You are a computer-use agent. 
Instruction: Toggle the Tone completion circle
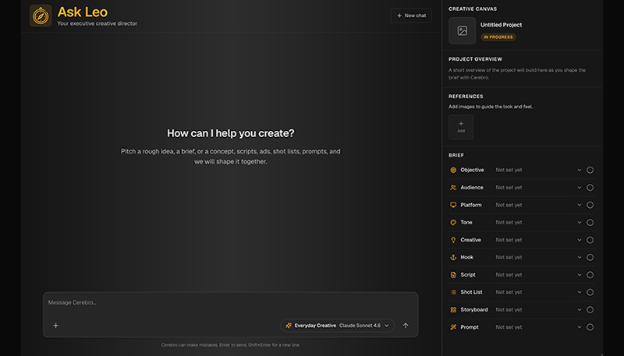coord(590,223)
